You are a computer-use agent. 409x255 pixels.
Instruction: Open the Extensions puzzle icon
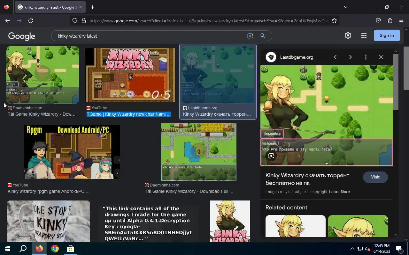point(390,21)
